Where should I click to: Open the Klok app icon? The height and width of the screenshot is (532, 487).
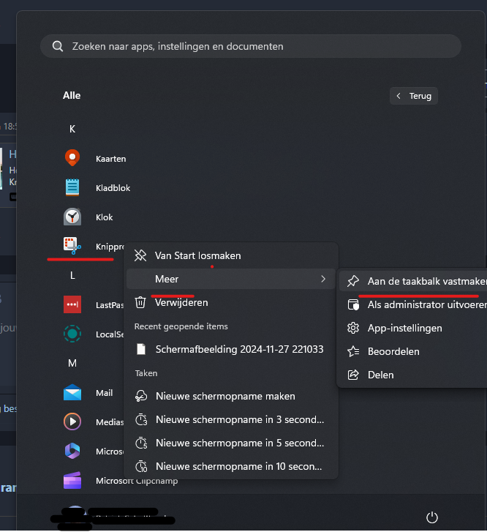(x=72, y=217)
